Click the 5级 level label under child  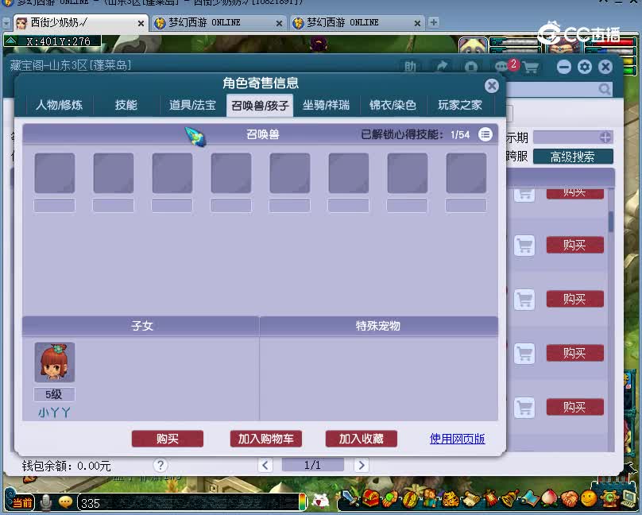pyautogui.click(x=54, y=395)
